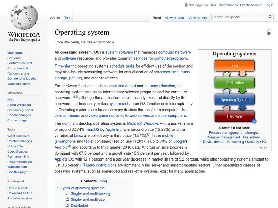Get the Permanent link
The image size is (278, 208).
(x=18, y=156)
